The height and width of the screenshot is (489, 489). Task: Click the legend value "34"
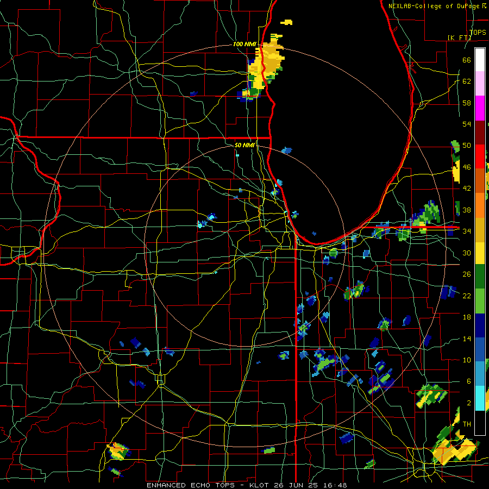[x=467, y=231]
